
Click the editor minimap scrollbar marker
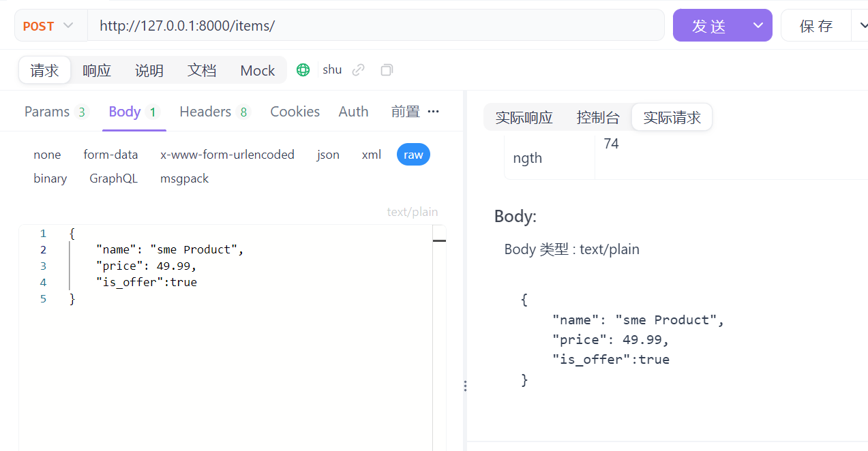(439, 240)
